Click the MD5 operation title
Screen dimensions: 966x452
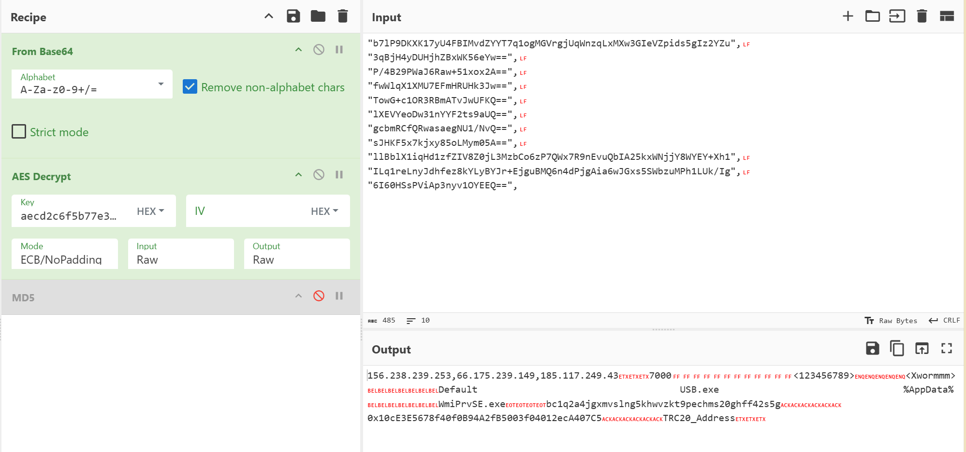(x=23, y=297)
